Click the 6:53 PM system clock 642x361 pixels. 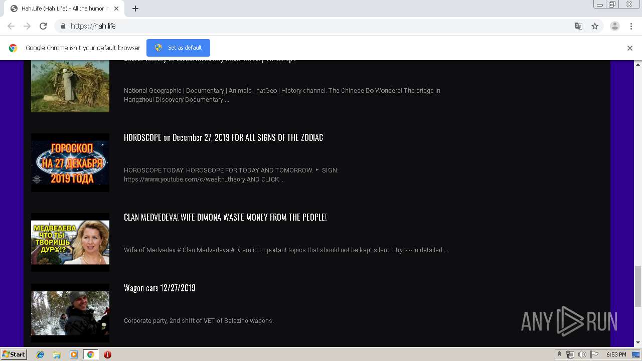pyautogui.click(x=616, y=354)
